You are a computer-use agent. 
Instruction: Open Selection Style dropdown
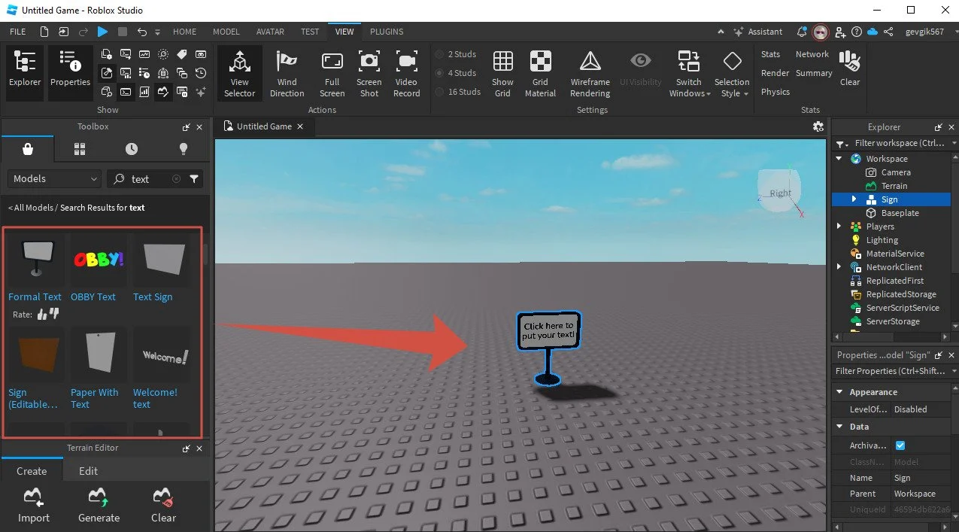tap(732, 73)
